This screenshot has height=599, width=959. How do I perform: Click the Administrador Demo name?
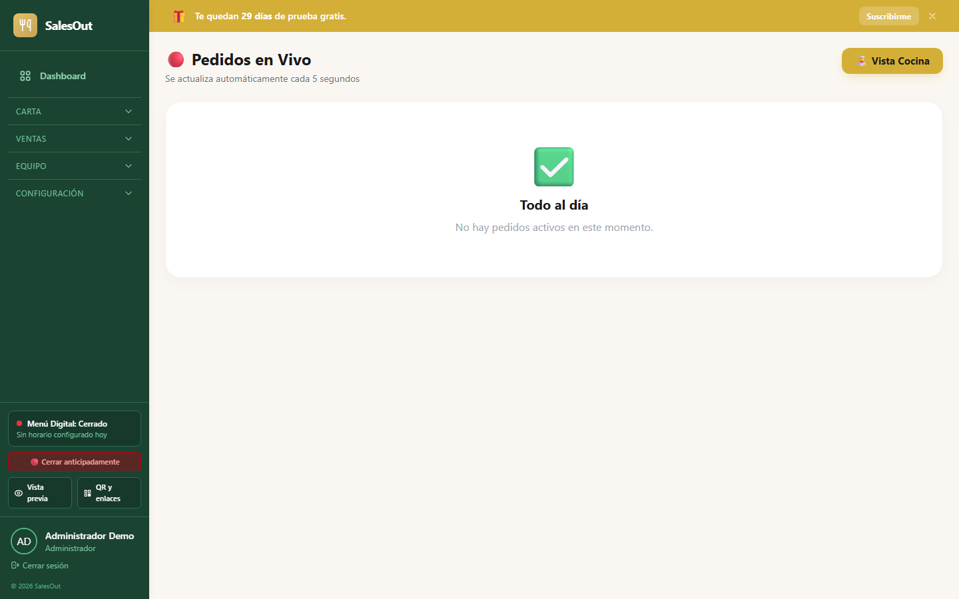pyautogui.click(x=90, y=536)
